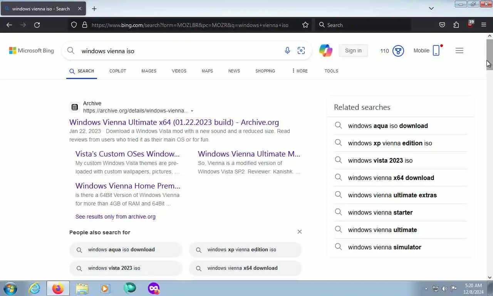Screen dimensions: 493x296
Task: Open tracking protection shield icon
Action: [x=74, y=25]
